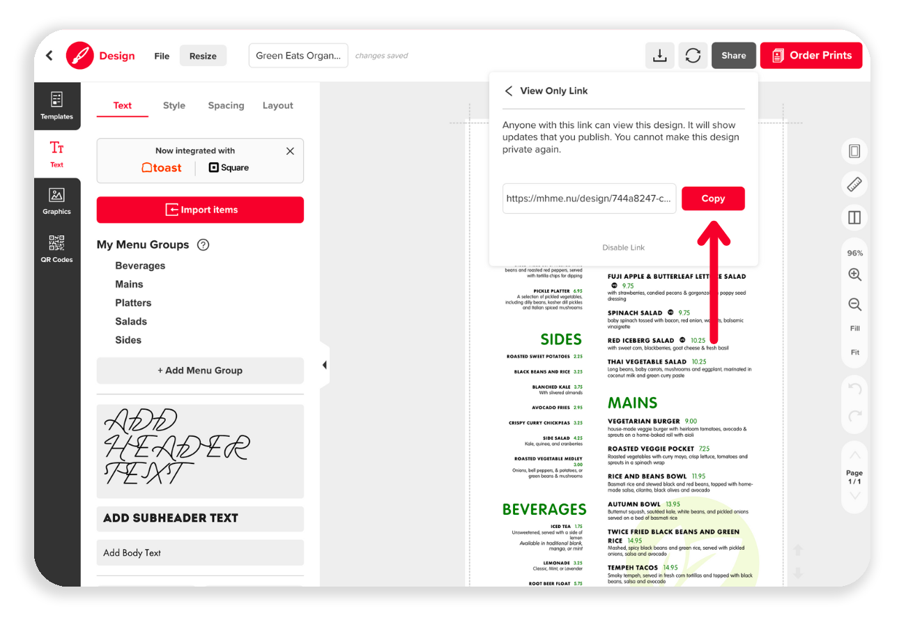The image size is (906, 627).
Task: Toggle the columns guide icon
Action: tap(854, 217)
